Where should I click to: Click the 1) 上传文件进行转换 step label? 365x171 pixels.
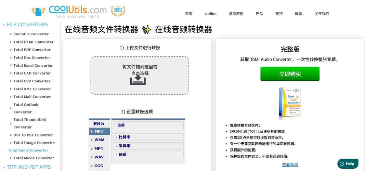pyautogui.click(x=140, y=48)
